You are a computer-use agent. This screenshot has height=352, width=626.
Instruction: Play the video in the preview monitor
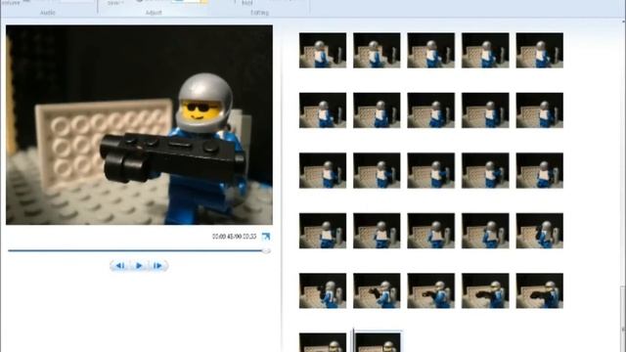pos(139,265)
